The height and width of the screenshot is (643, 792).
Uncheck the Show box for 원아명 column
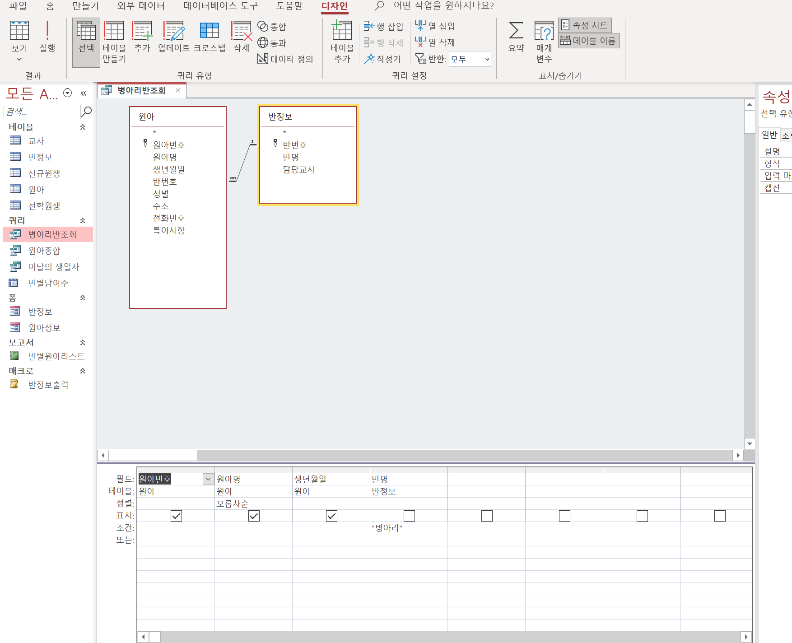(254, 516)
